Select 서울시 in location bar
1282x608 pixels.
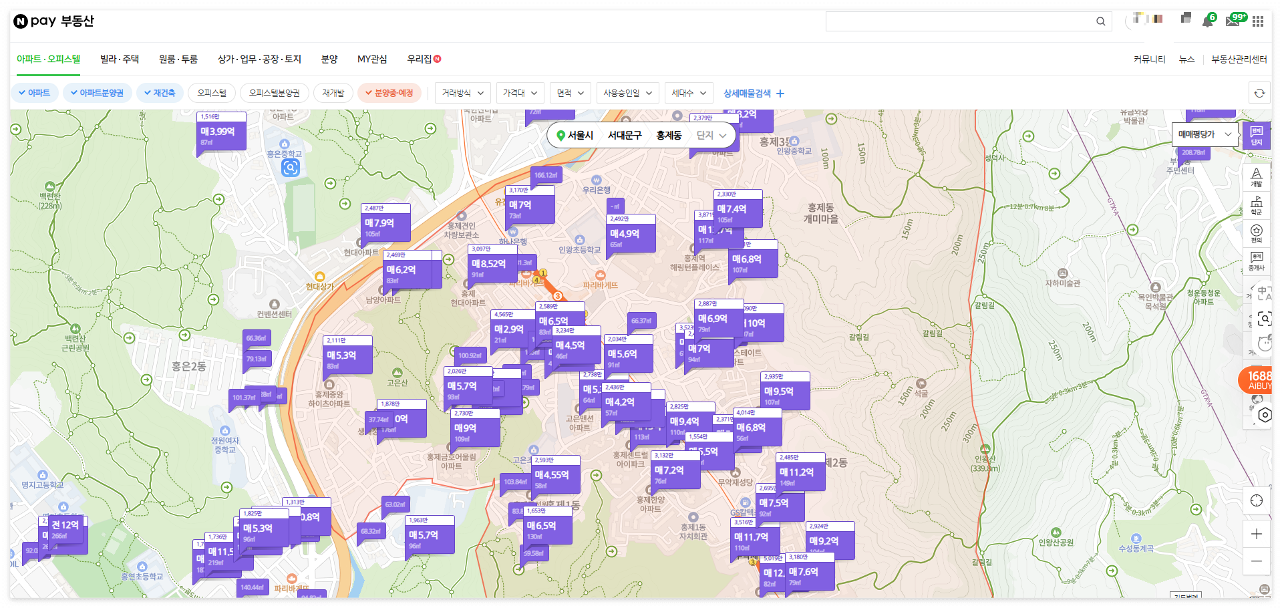(x=580, y=135)
